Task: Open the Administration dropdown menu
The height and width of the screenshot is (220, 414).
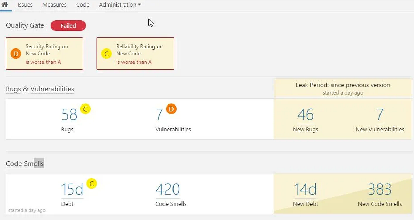Action: point(119,4)
